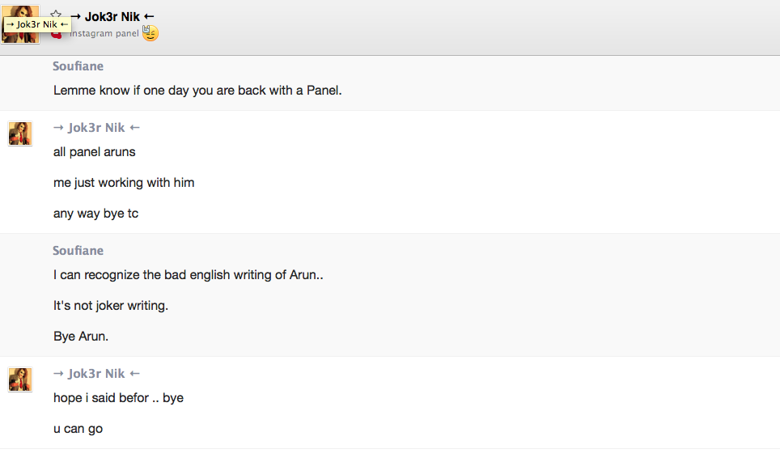
Task: Click the bold Jok3r Nik header name
Action: 112,17
